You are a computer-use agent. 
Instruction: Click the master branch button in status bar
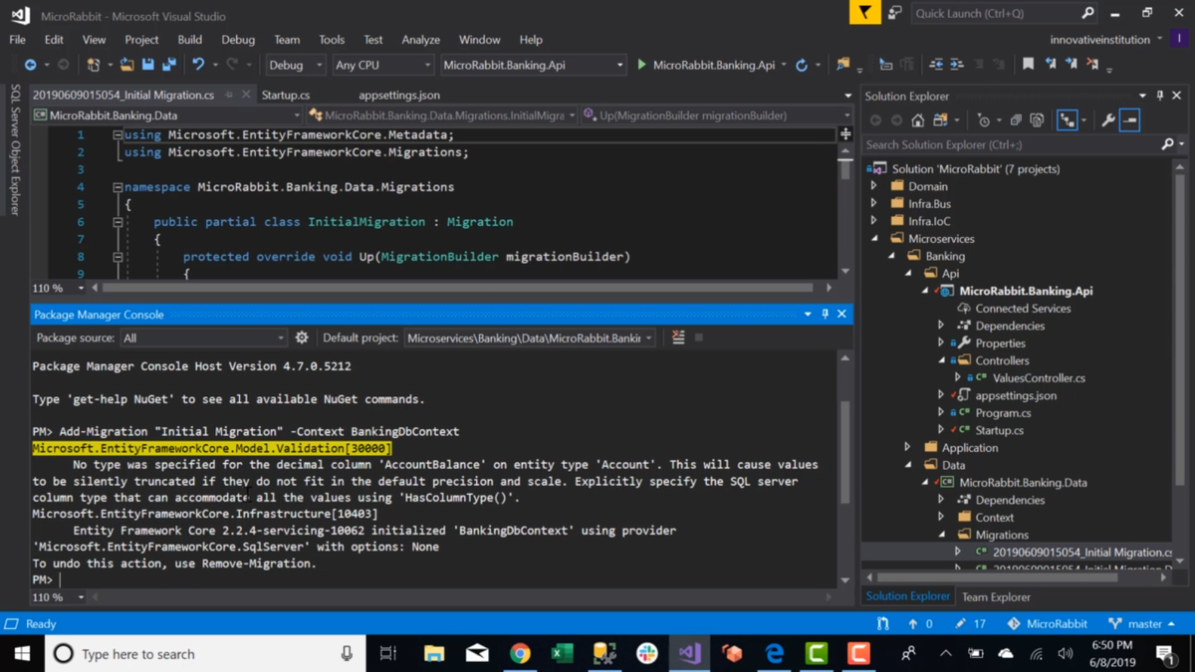coord(1142,624)
